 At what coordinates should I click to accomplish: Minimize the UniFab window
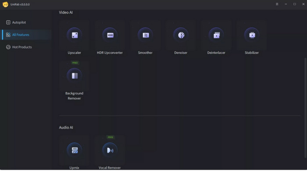coord(286,4)
